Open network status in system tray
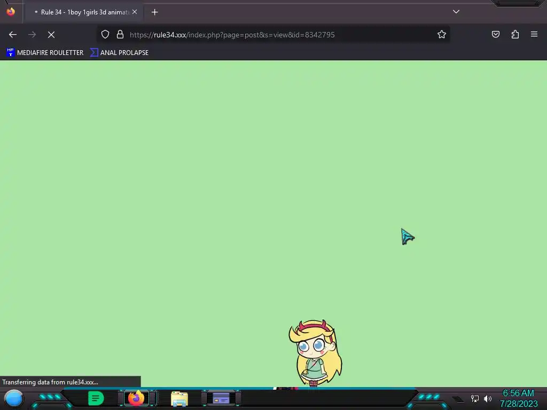547x410 pixels. pos(475,398)
